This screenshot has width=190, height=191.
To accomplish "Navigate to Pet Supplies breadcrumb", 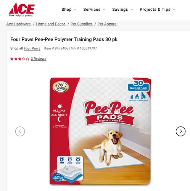I will coord(81,24).
